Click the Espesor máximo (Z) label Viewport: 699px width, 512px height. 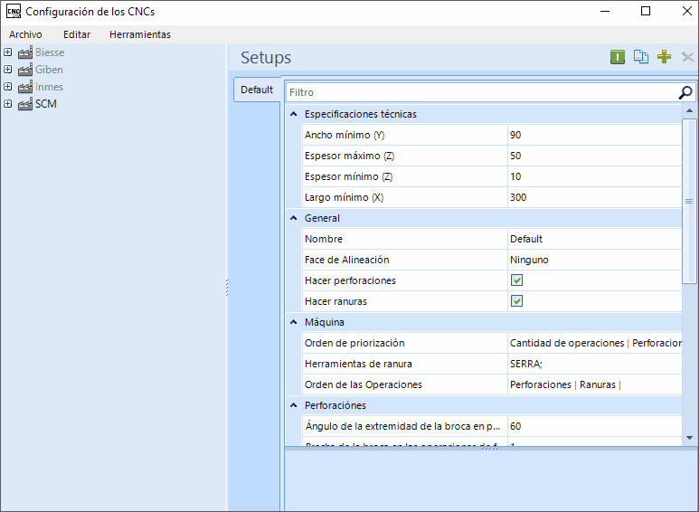(349, 156)
